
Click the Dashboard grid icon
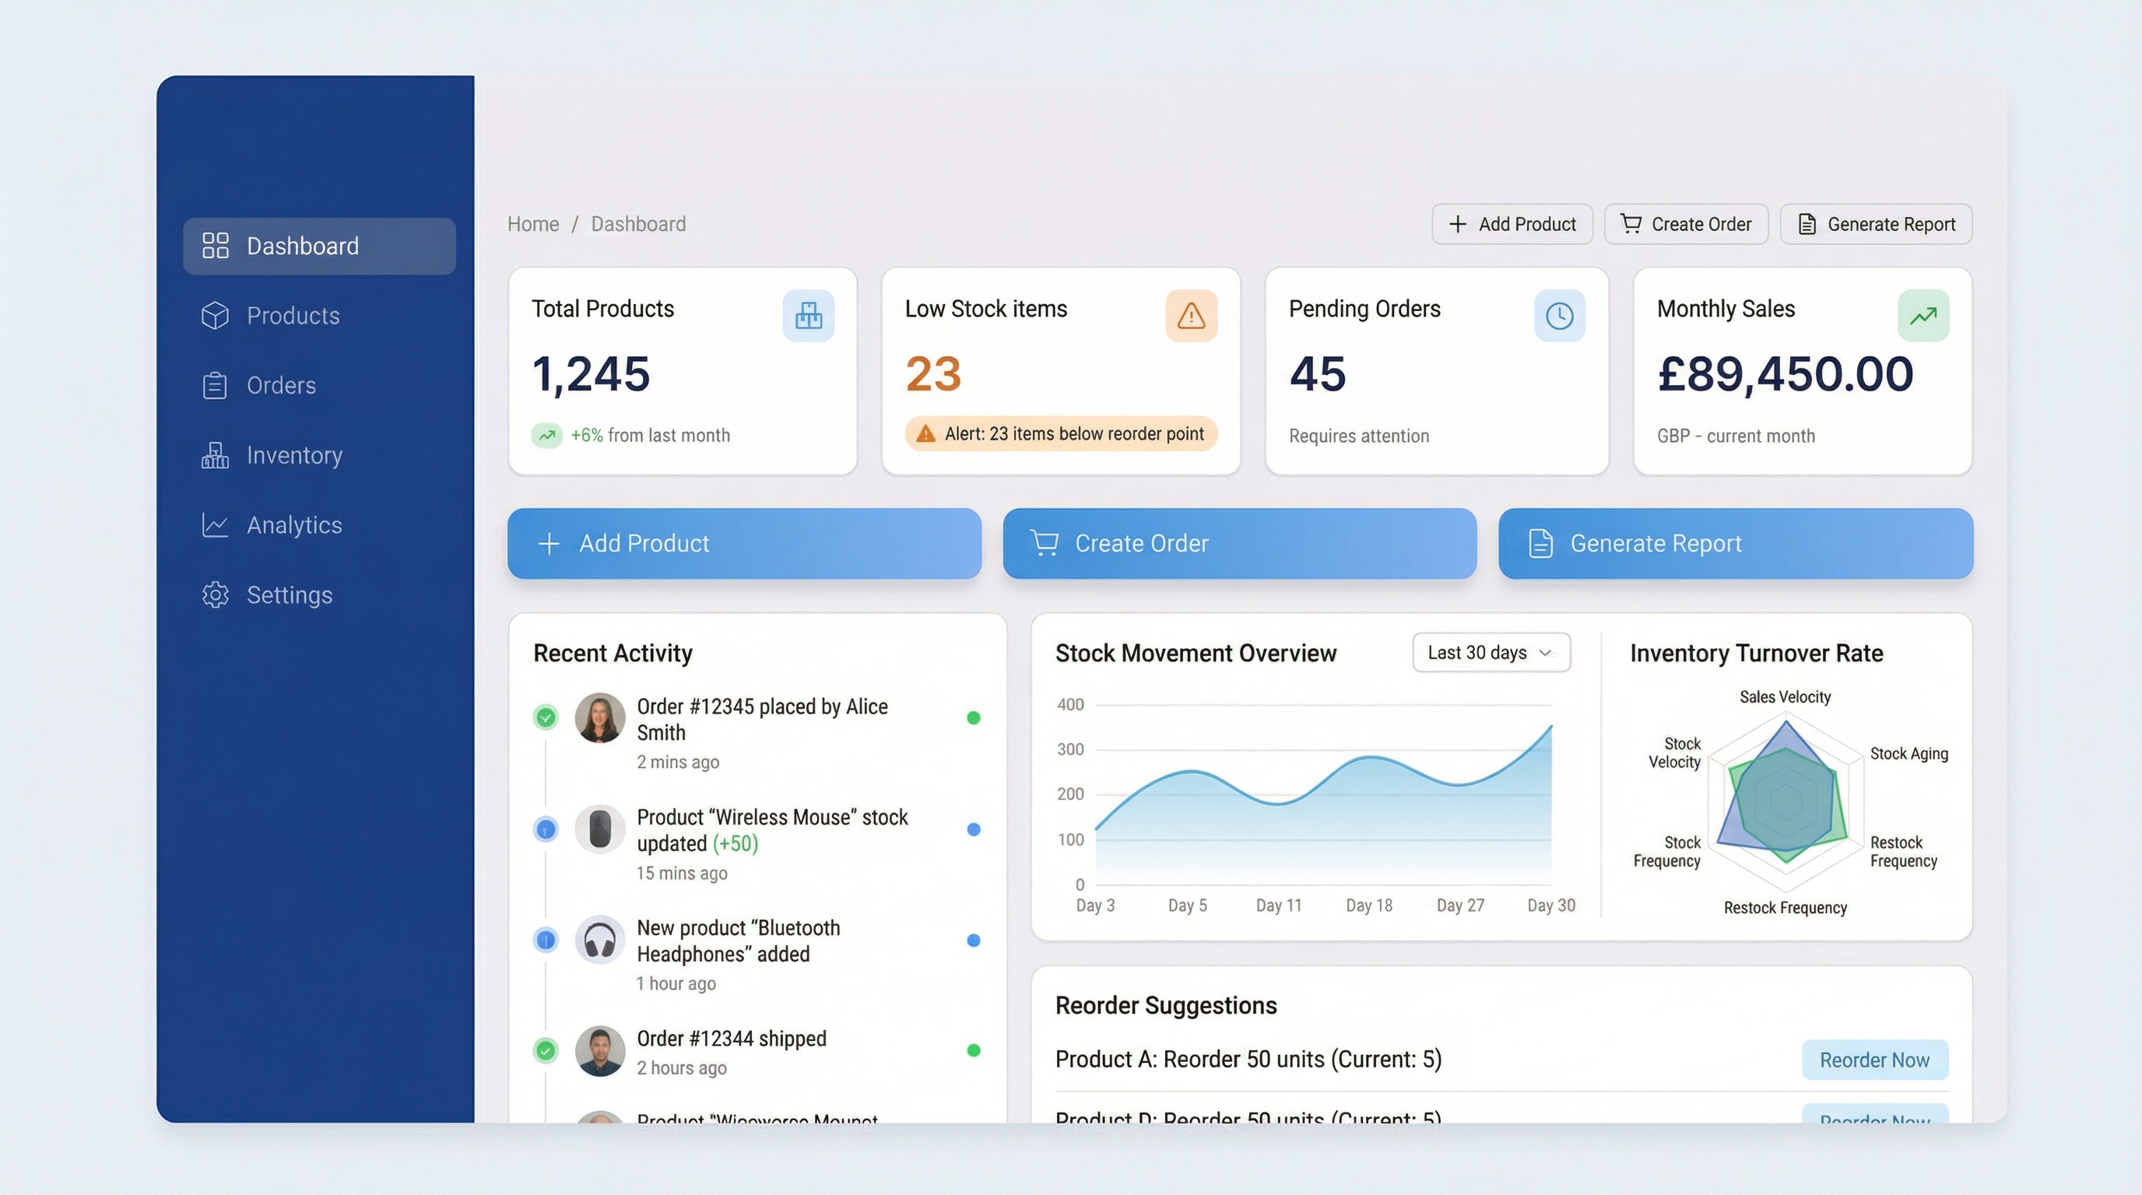point(215,245)
